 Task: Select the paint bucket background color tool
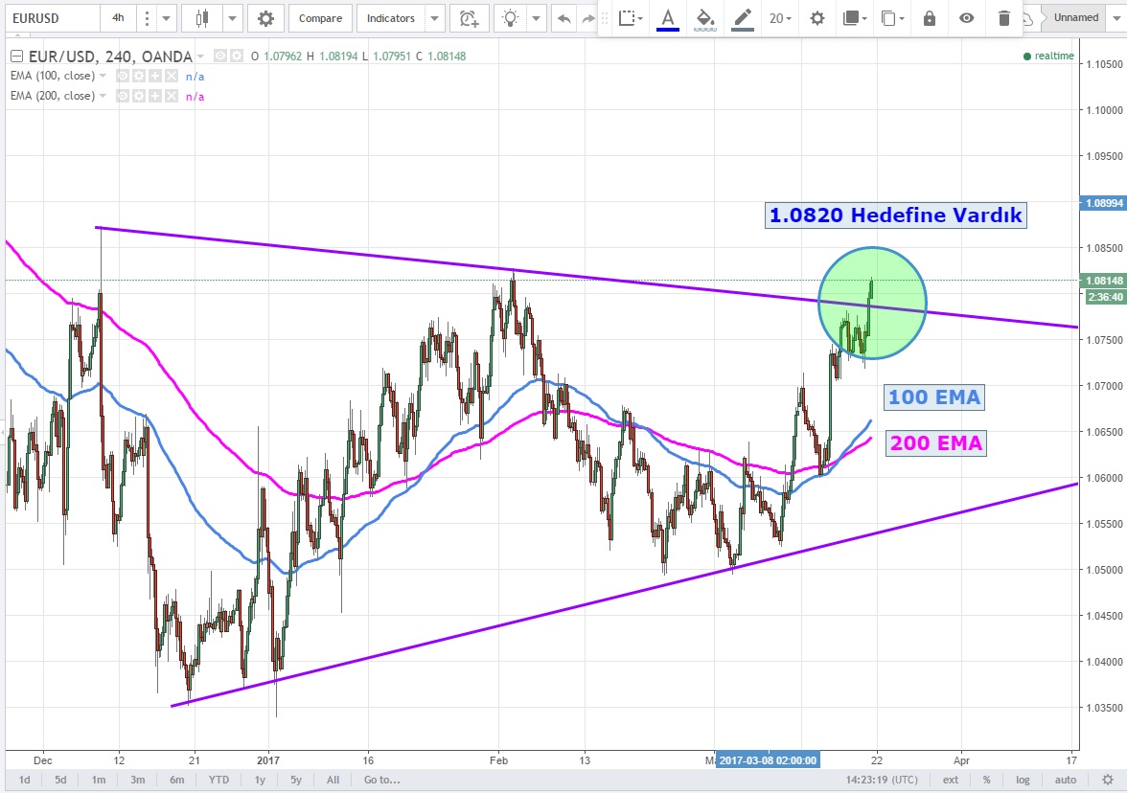tap(704, 18)
